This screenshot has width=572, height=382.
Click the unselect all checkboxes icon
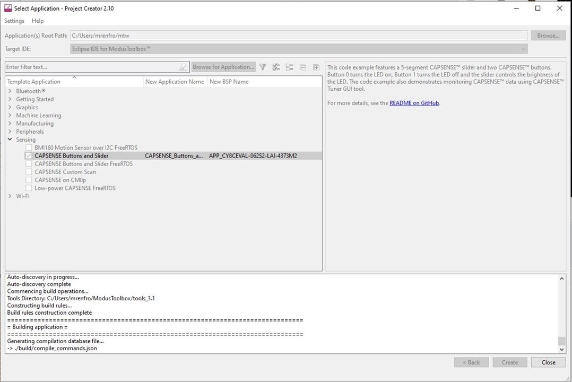coord(290,67)
